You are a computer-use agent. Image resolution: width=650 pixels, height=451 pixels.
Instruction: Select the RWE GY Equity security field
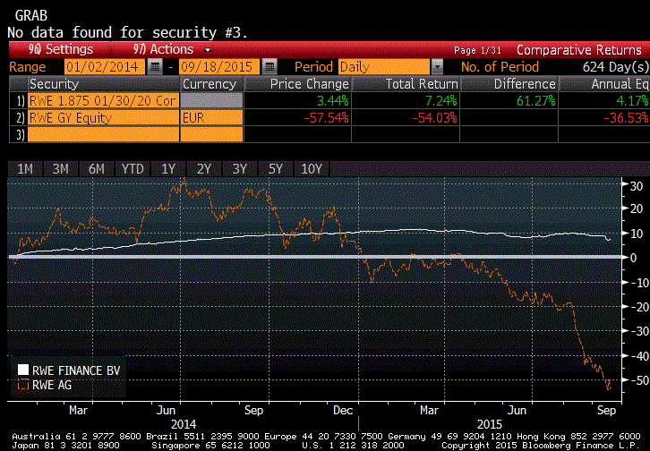(104, 117)
